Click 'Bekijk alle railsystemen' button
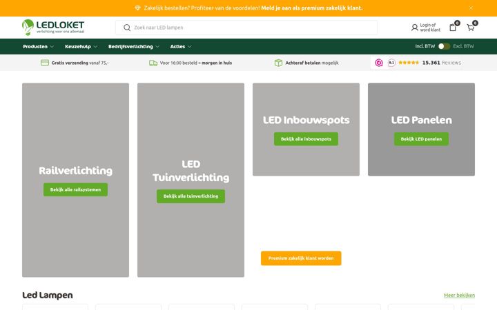 tap(75, 189)
